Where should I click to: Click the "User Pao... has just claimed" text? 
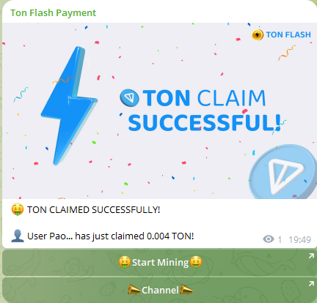(x=86, y=236)
